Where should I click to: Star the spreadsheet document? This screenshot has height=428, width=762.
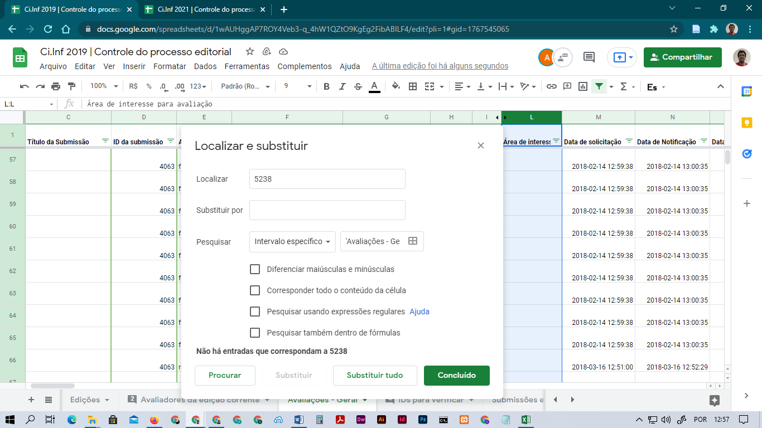[x=250, y=51]
